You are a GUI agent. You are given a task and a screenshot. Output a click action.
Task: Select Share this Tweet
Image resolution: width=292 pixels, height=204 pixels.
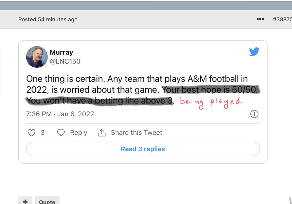pyautogui.click(x=136, y=133)
